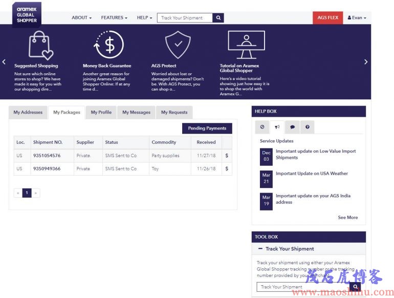Click the Tool Box Track Your Shipment field
The height and width of the screenshot is (298, 394).
pos(303,287)
